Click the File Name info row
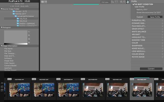Screen dimensions: 164x102 click(8, 49)
